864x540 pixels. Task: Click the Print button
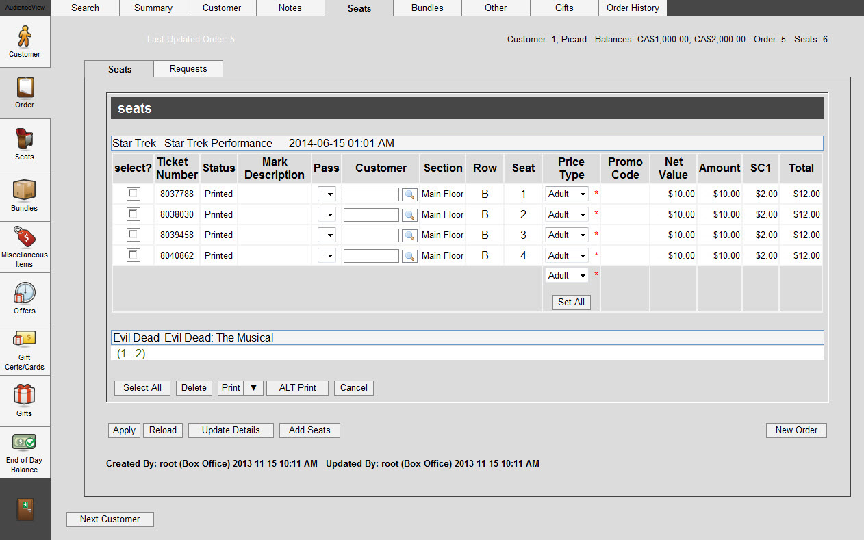pyautogui.click(x=231, y=387)
